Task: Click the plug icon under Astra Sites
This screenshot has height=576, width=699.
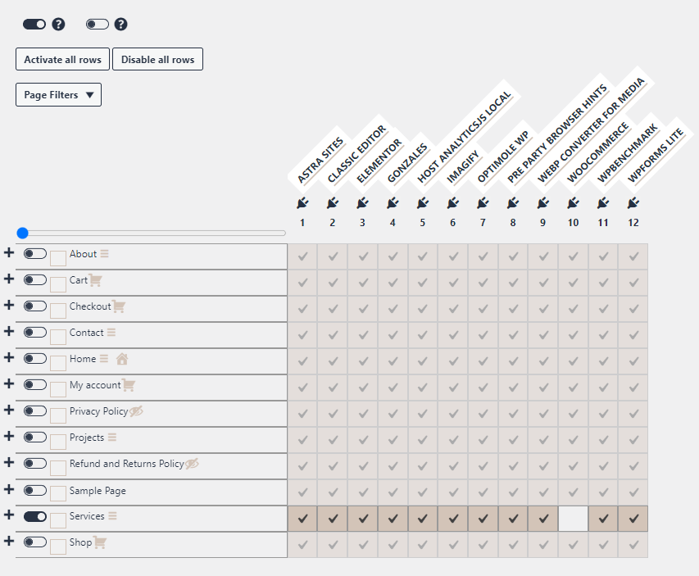Action: click(302, 203)
